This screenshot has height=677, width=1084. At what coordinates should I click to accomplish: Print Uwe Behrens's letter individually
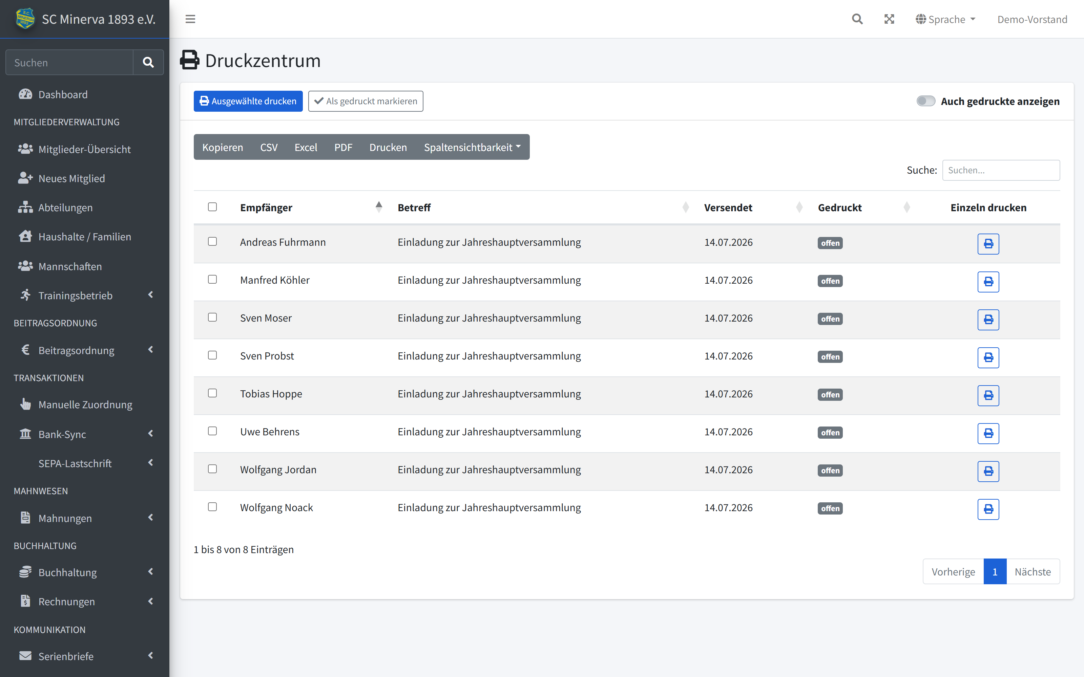pyautogui.click(x=988, y=433)
